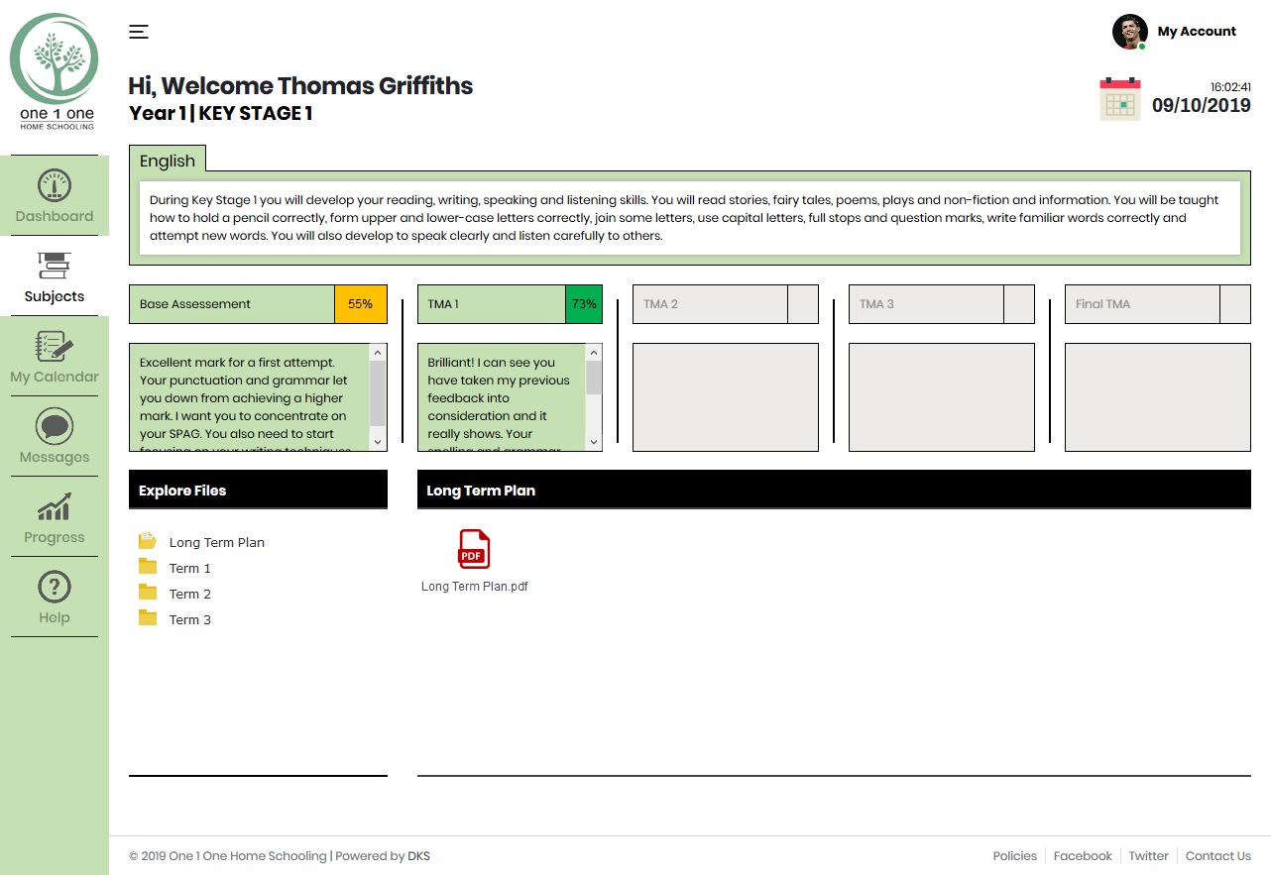Open the Long Term Plan.pdf file icon
The image size is (1271, 875).
coord(474,549)
